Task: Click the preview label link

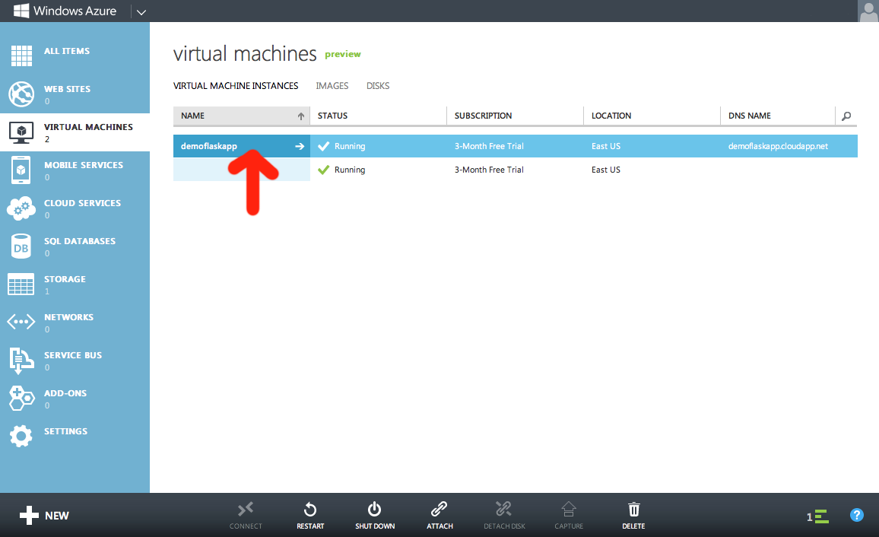Action: [342, 54]
